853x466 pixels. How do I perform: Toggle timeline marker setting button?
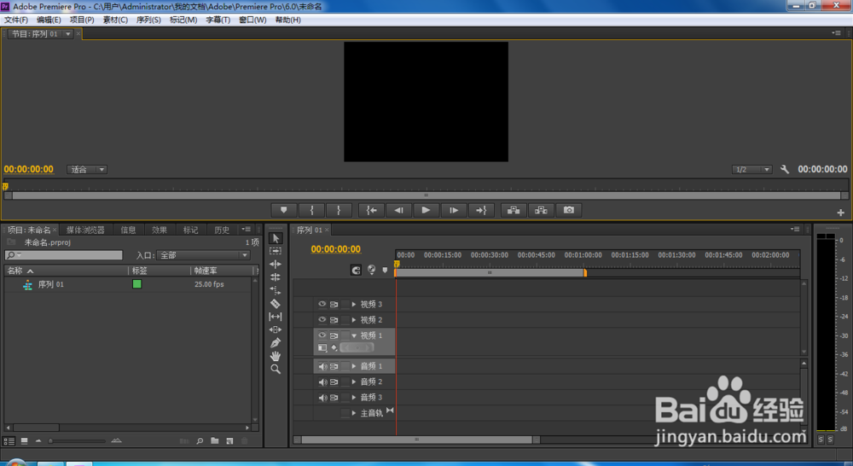(x=385, y=270)
